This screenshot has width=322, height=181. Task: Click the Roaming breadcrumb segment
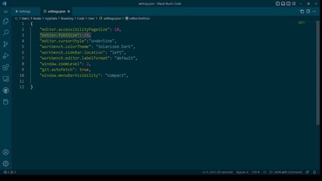(x=67, y=19)
